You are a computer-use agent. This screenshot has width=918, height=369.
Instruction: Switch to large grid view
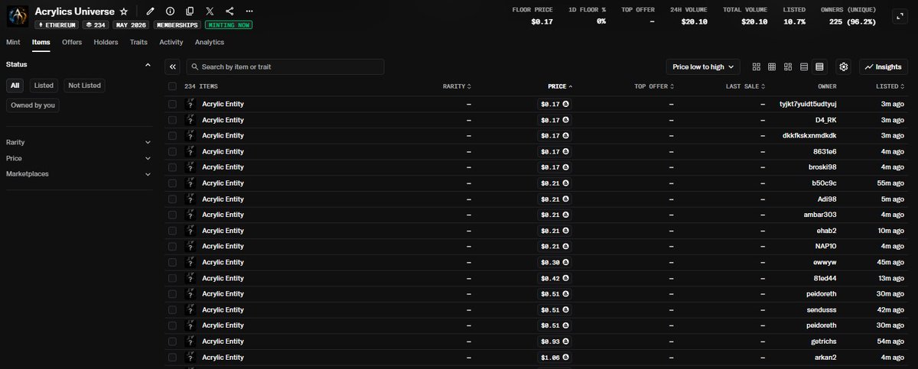pos(757,67)
